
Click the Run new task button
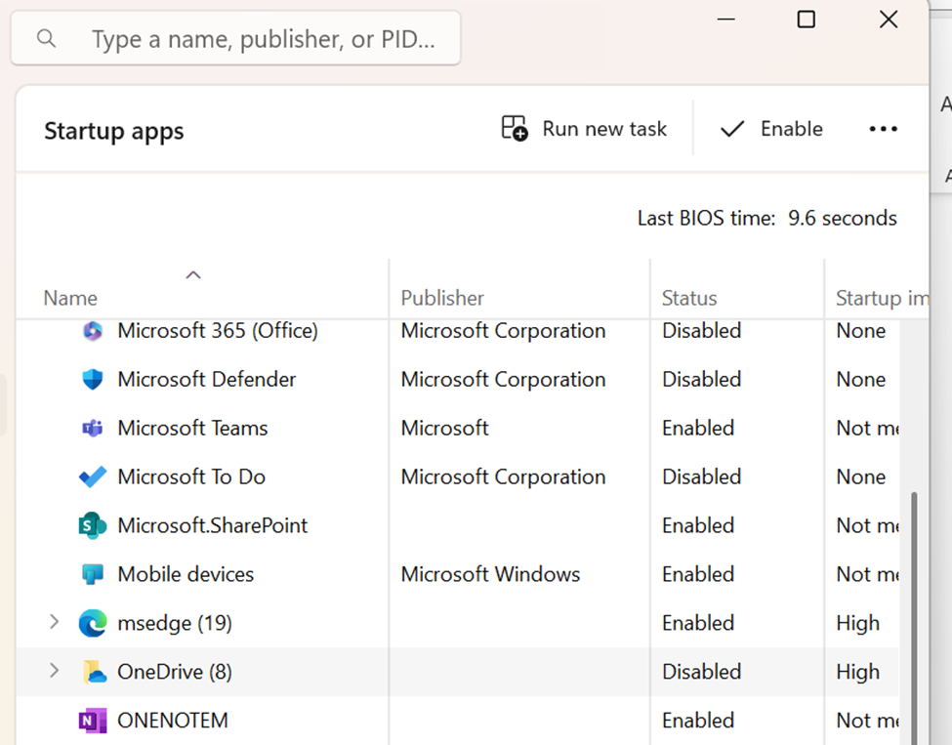(x=584, y=129)
